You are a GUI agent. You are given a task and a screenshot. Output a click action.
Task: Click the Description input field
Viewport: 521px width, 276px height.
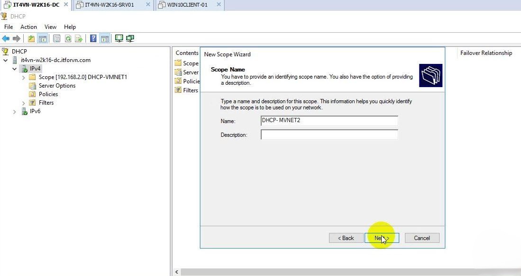(329, 135)
